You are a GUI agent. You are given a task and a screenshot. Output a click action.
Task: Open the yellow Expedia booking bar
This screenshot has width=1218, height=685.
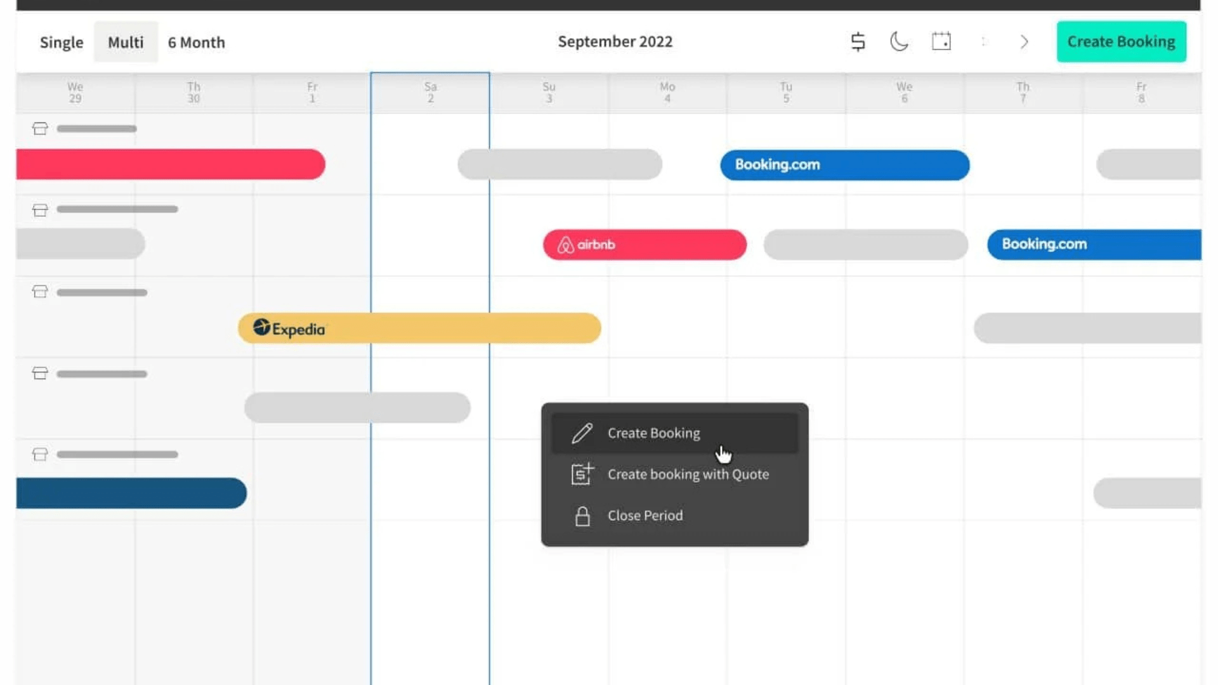(419, 329)
